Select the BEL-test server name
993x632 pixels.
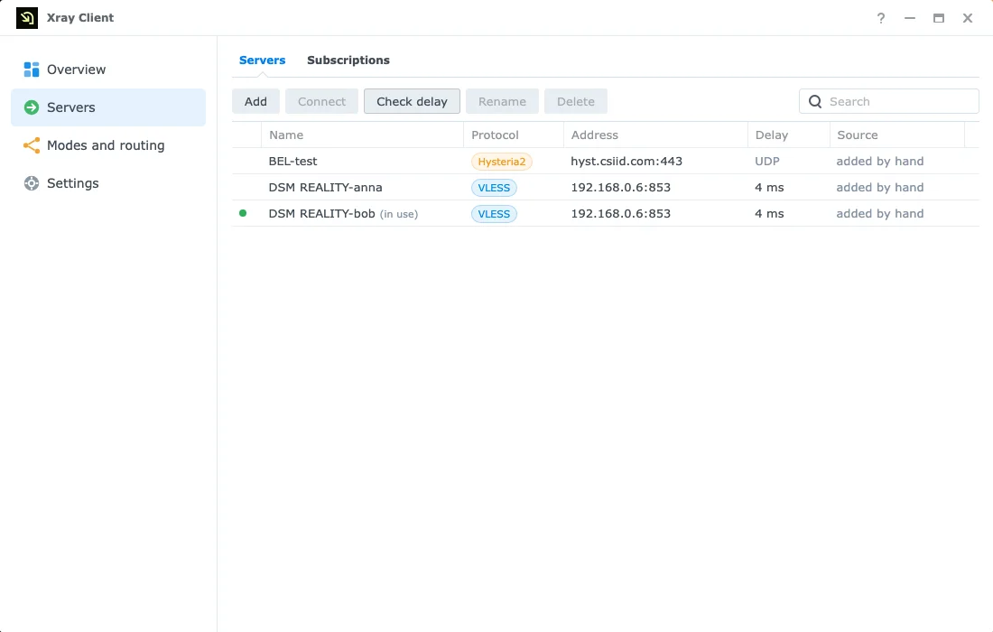click(x=292, y=162)
